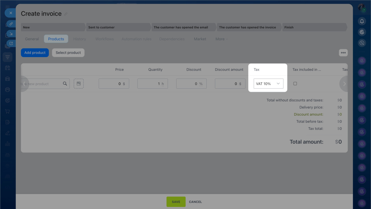
Task: Toggle the Tax included checkbox
Action: click(295, 83)
